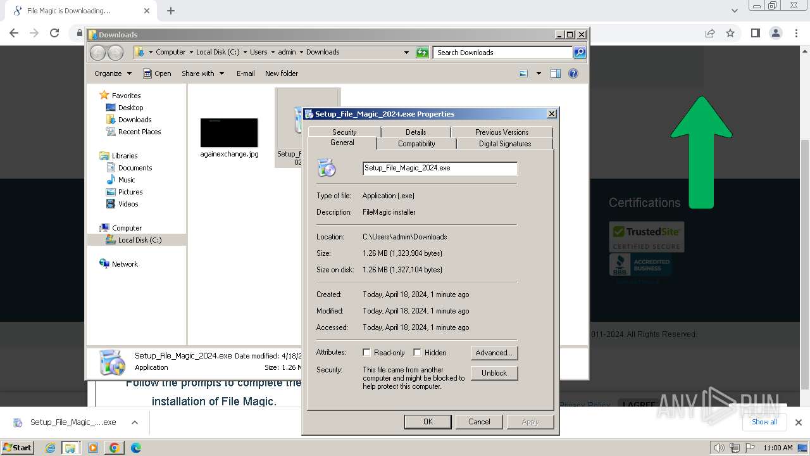
Task: Open the Previous Versions tab
Action: coord(502,132)
